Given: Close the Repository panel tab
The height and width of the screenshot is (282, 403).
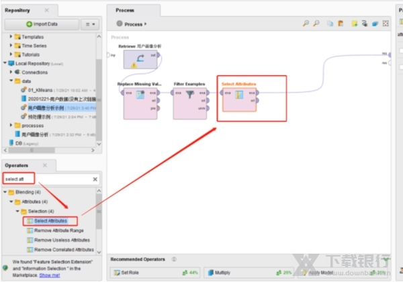Looking at the screenshot, I should click(46, 11).
